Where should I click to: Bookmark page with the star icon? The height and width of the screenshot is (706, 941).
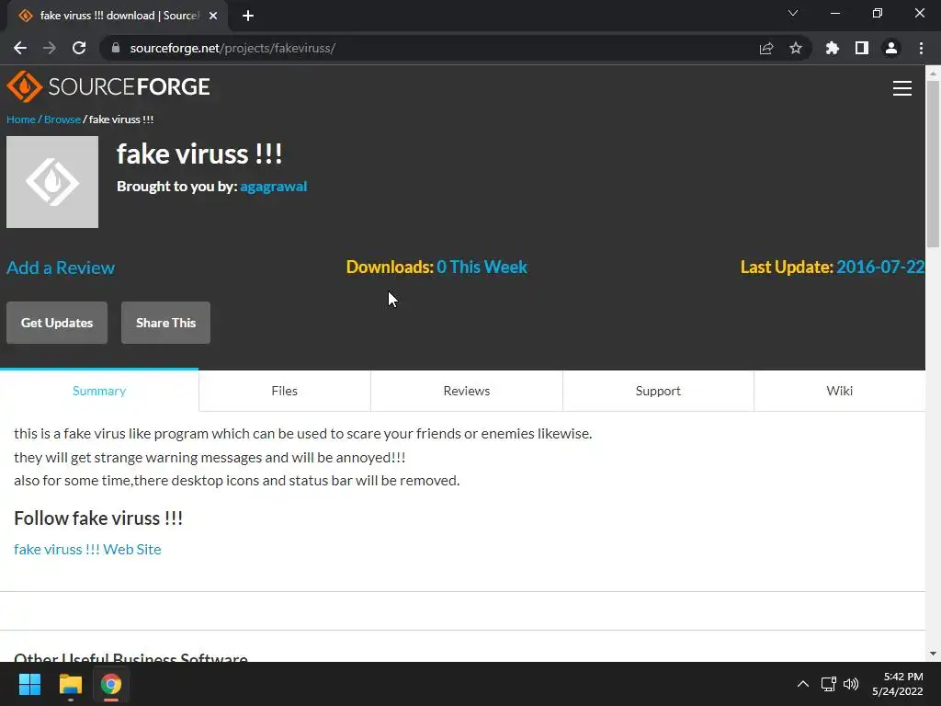coord(796,48)
